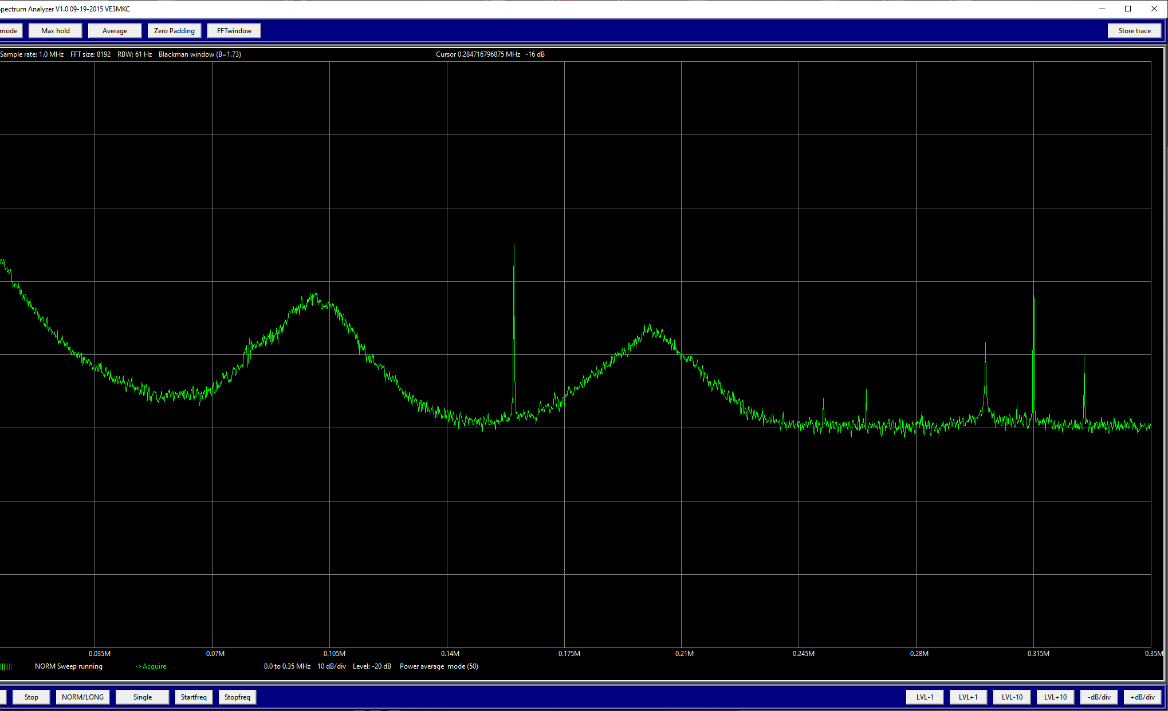Click the 0.21M frequency axis label
Viewport: 1168px width, 711px height.
pyautogui.click(x=685, y=653)
